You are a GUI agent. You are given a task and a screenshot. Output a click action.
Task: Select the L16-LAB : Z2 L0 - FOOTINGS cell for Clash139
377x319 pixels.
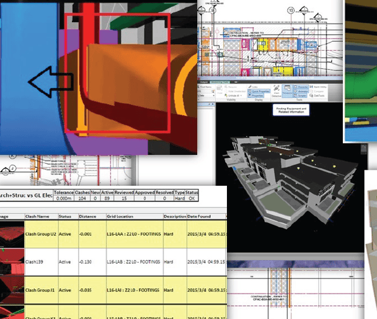click(x=134, y=262)
